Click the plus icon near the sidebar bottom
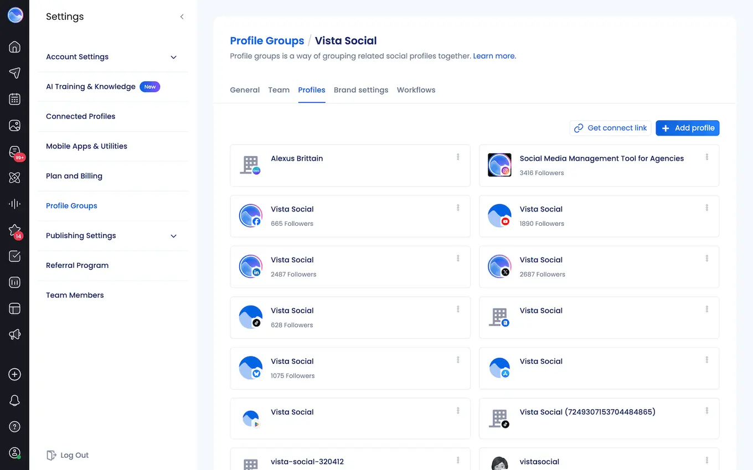Image resolution: width=753 pixels, height=470 pixels. tap(14, 374)
